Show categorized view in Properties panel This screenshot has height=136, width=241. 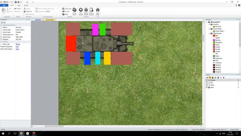2,23
